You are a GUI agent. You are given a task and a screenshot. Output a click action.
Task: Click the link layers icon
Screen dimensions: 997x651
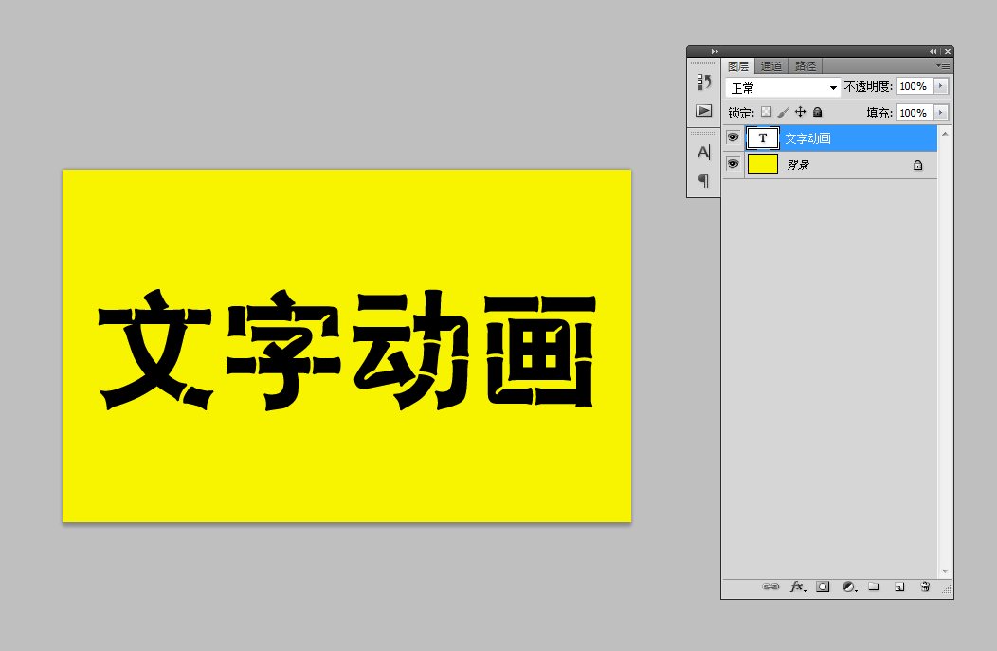(770, 587)
